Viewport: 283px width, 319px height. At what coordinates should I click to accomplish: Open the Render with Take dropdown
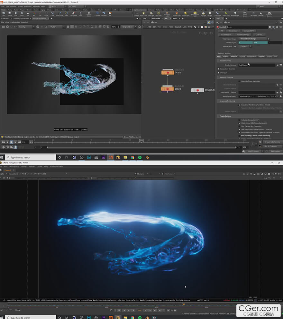pyautogui.click(x=245, y=46)
